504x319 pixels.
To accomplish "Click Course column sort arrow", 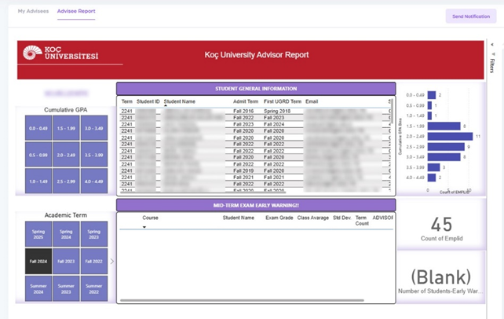I will (144, 227).
